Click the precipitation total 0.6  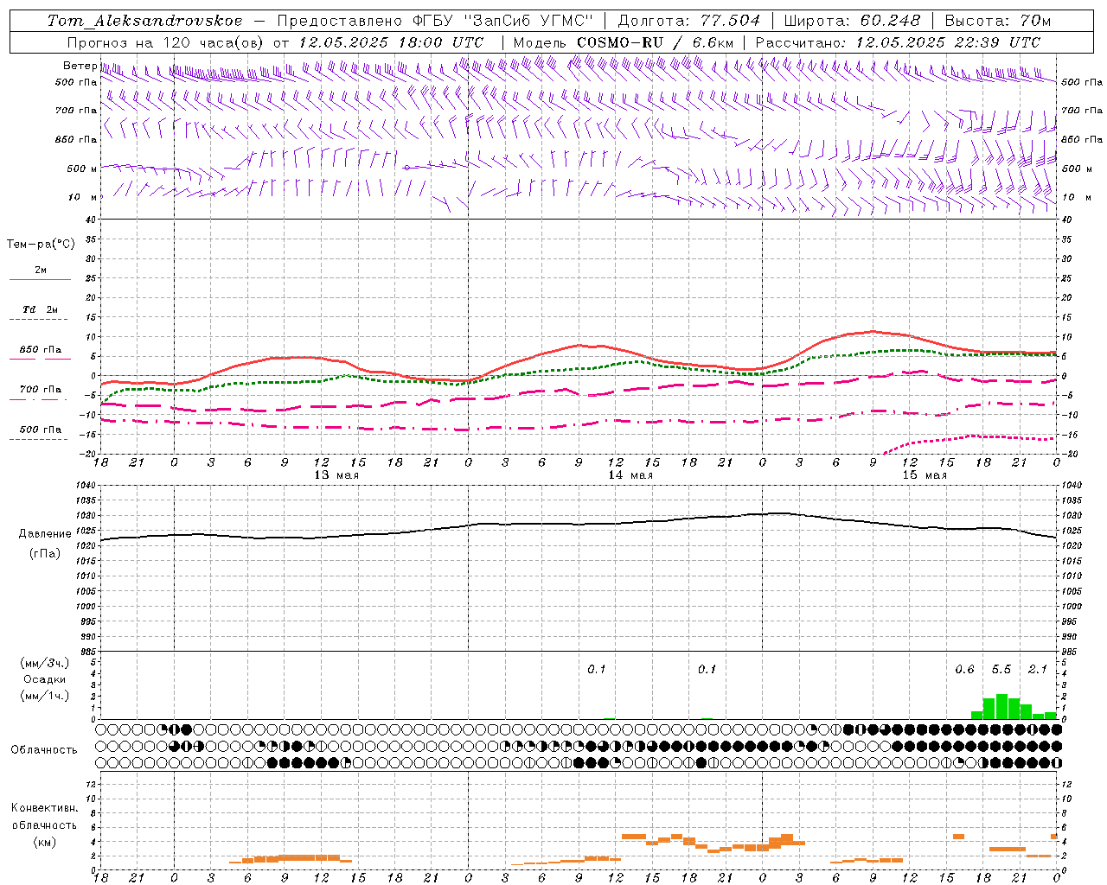point(965,670)
